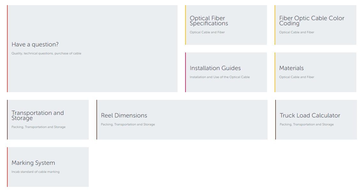Click category text under Fiber Optic Cable Color Coding
This screenshot has width=364, height=192.
pyautogui.click(x=297, y=32)
